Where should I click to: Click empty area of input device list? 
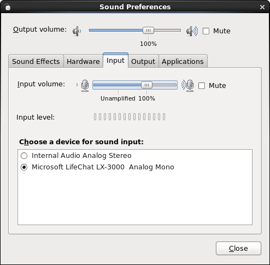tap(135, 198)
